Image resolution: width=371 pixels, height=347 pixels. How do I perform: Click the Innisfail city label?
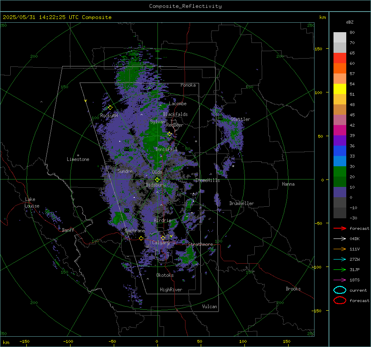click(x=166, y=149)
